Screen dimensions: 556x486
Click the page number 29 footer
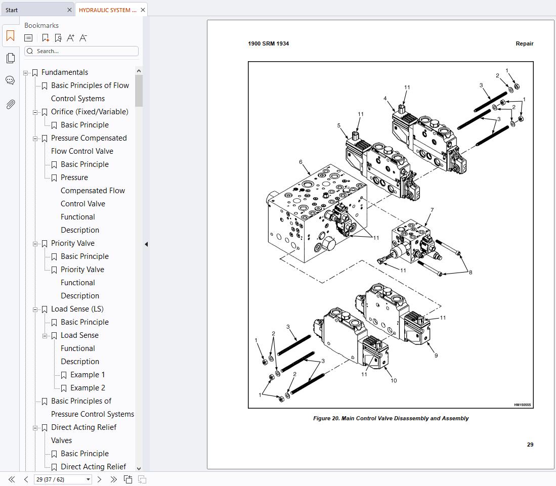coord(530,445)
